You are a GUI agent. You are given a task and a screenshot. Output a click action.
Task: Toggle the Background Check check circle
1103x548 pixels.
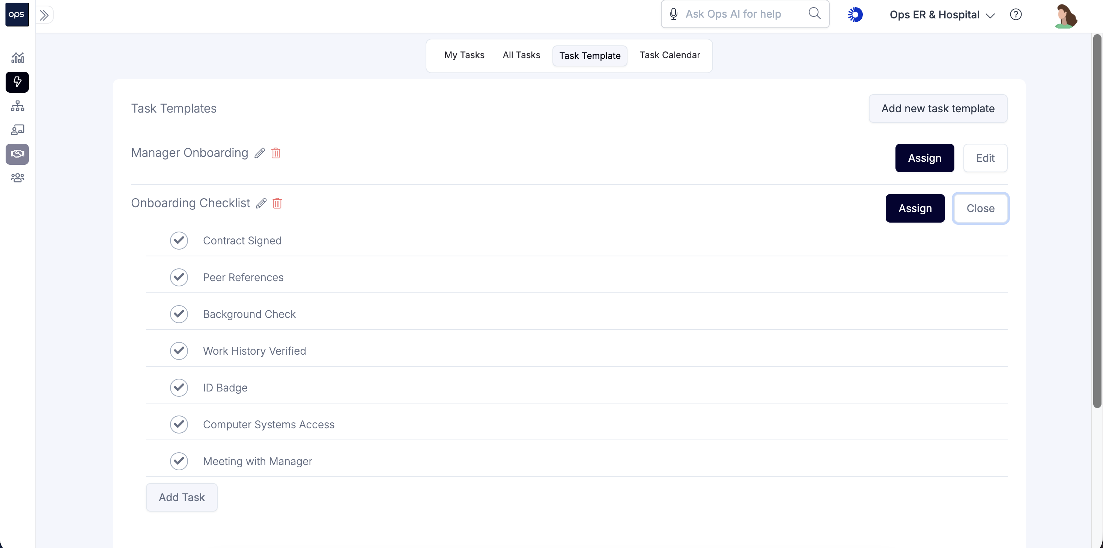pyautogui.click(x=179, y=314)
